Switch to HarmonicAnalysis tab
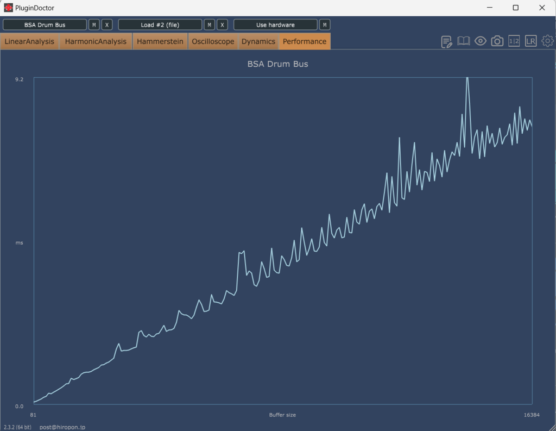The height and width of the screenshot is (431, 556). point(96,41)
